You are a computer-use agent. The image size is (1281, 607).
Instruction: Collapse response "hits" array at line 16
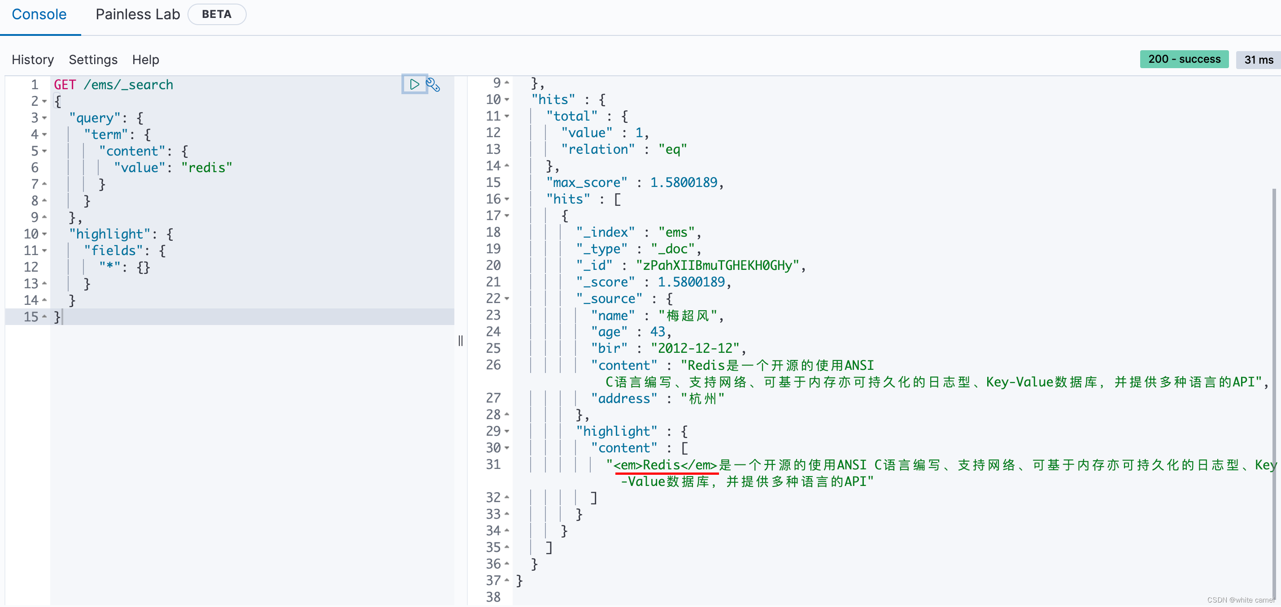[507, 199]
